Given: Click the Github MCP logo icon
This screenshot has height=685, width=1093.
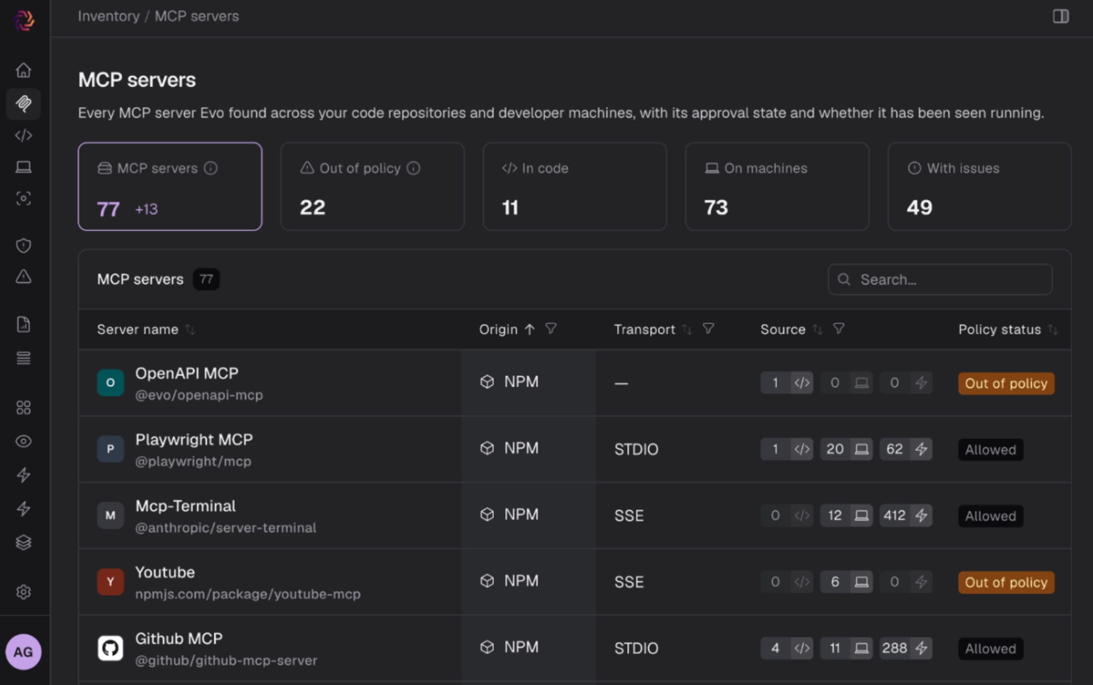Looking at the screenshot, I should pyautogui.click(x=110, y=648).
